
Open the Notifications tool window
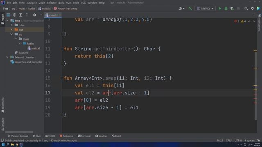click(260, 23)
